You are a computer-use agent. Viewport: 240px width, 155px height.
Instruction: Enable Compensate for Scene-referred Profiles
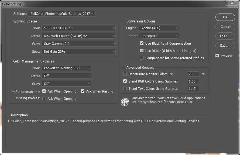pyautogui.click(x=142, y=58)
